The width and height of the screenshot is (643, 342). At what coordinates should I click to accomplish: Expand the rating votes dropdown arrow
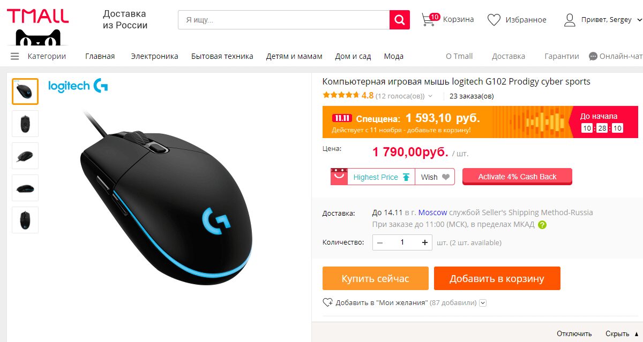tap(429, 96)
